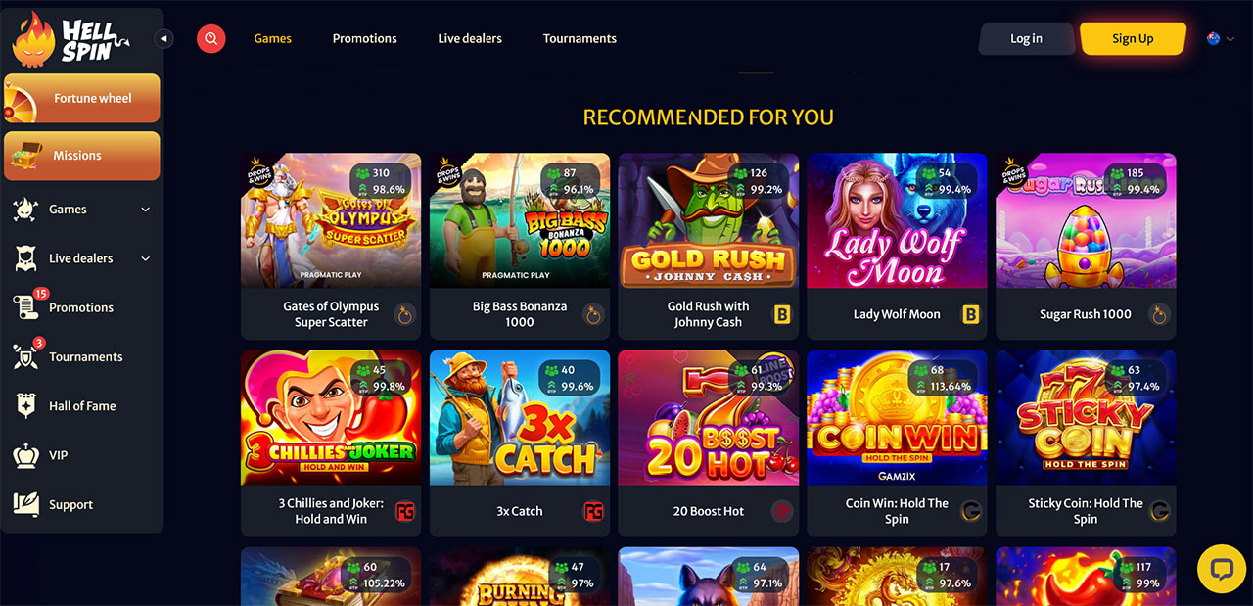Image resolution: width=1253 pixels, height=606 pixels.
Task: Open the live chat bubble icon
Action: pyautogui.click(x=1221, y=569)
